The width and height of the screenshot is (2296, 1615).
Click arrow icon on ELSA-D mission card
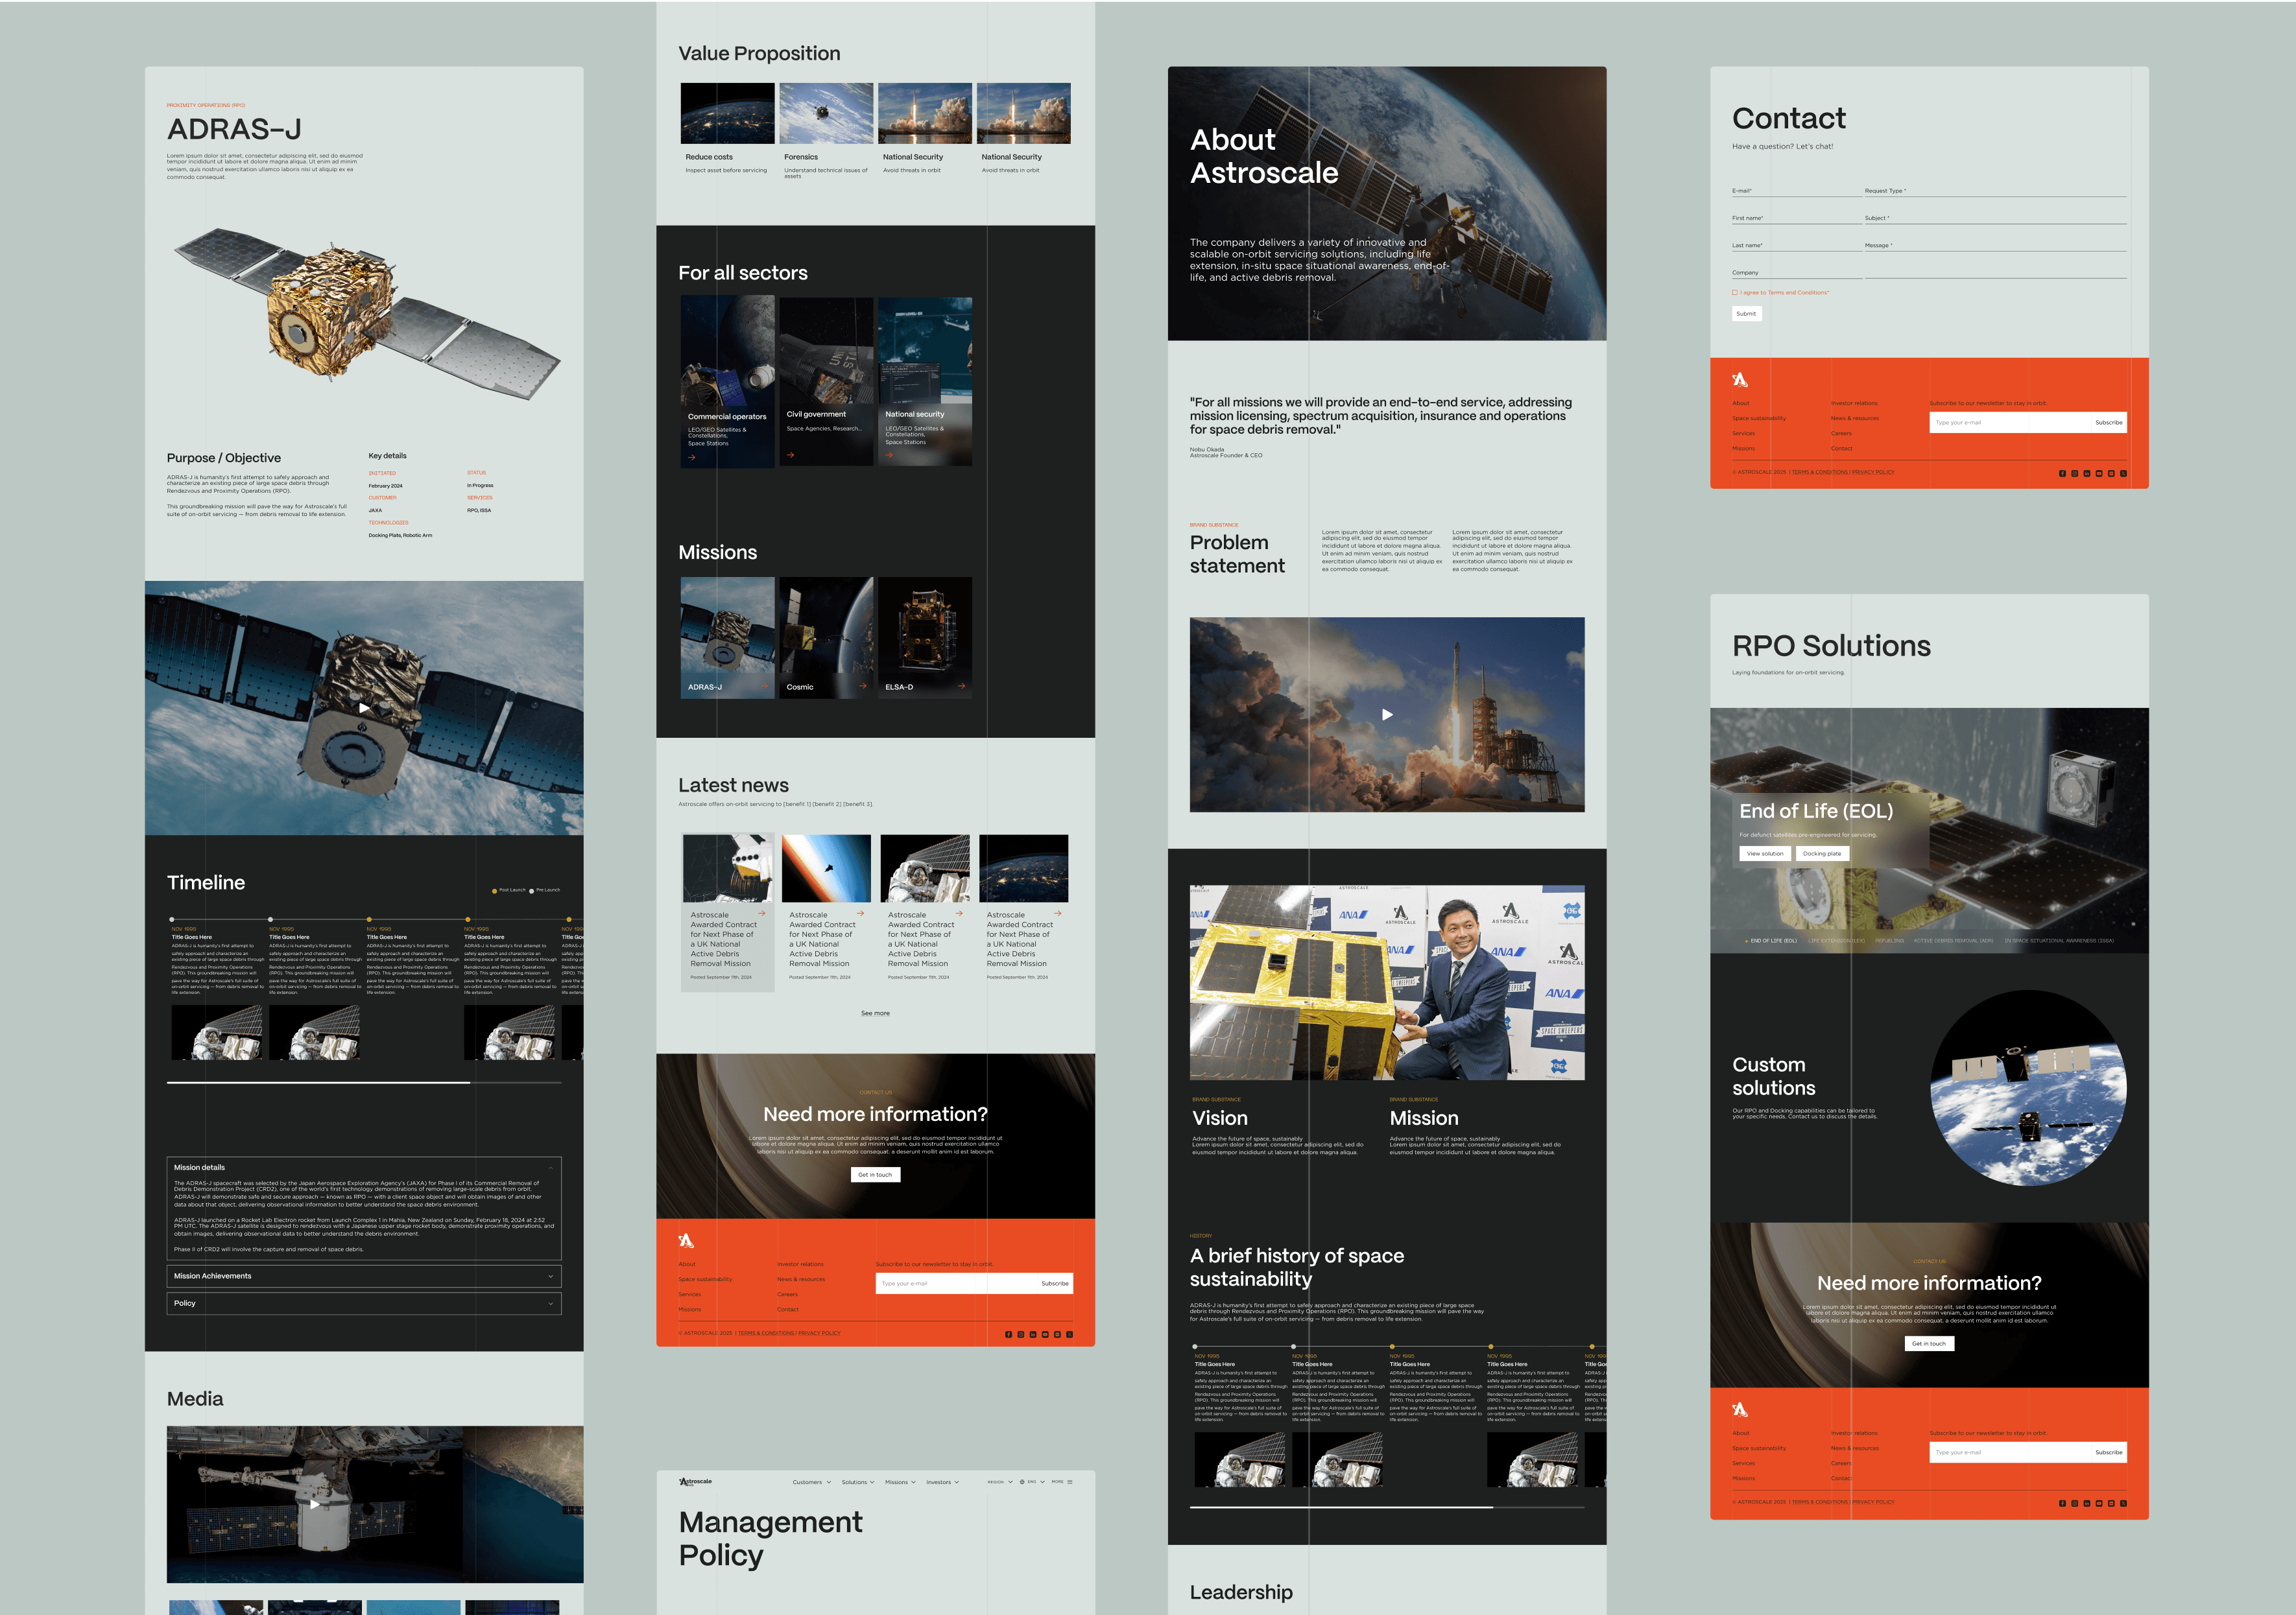coord(962,687)
